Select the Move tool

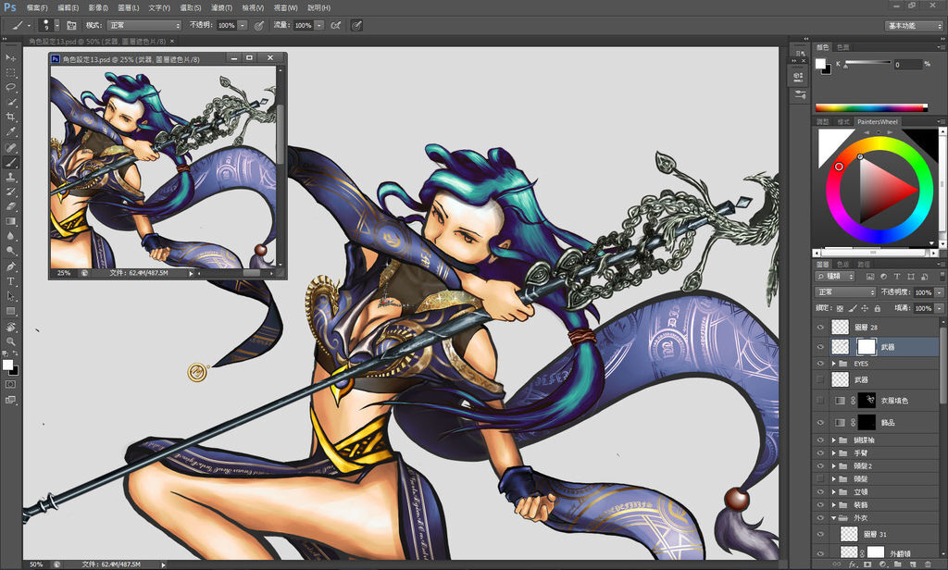click(x=11, y=57)
